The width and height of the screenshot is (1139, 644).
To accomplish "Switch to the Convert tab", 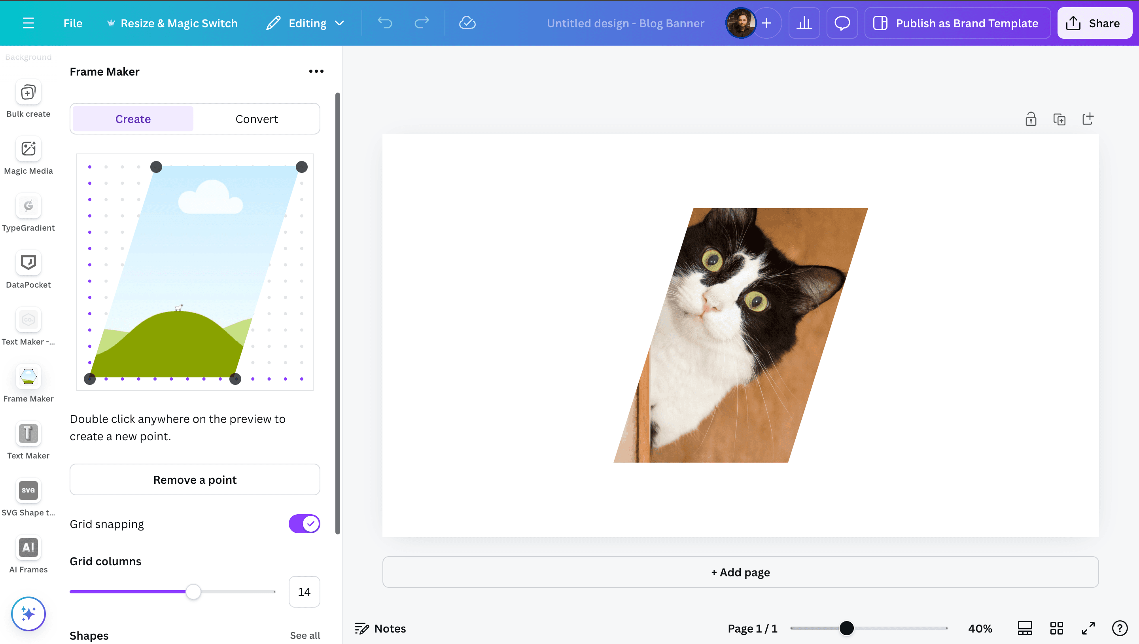I will [256, 119].
